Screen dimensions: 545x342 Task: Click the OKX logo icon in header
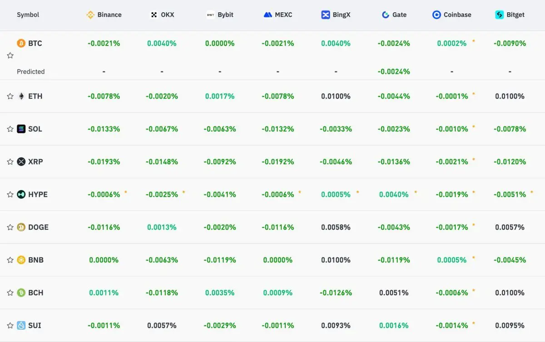click(x=154, y=15)
